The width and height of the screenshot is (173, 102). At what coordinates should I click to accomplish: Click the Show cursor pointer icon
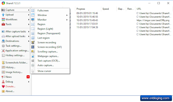[33, 71]
